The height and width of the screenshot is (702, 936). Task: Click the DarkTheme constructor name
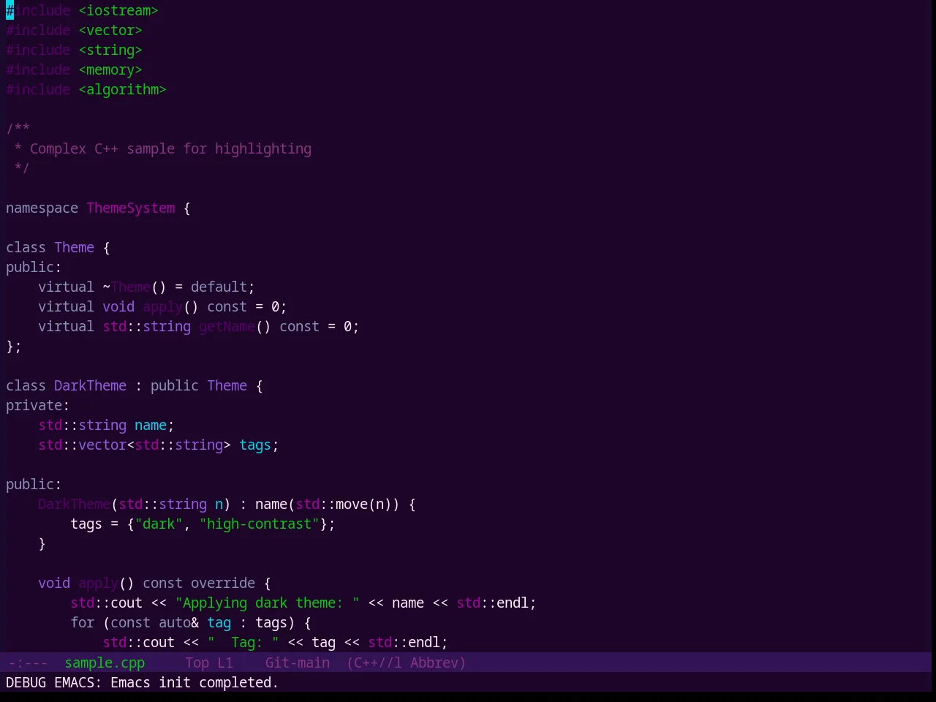tap(74, 504)
